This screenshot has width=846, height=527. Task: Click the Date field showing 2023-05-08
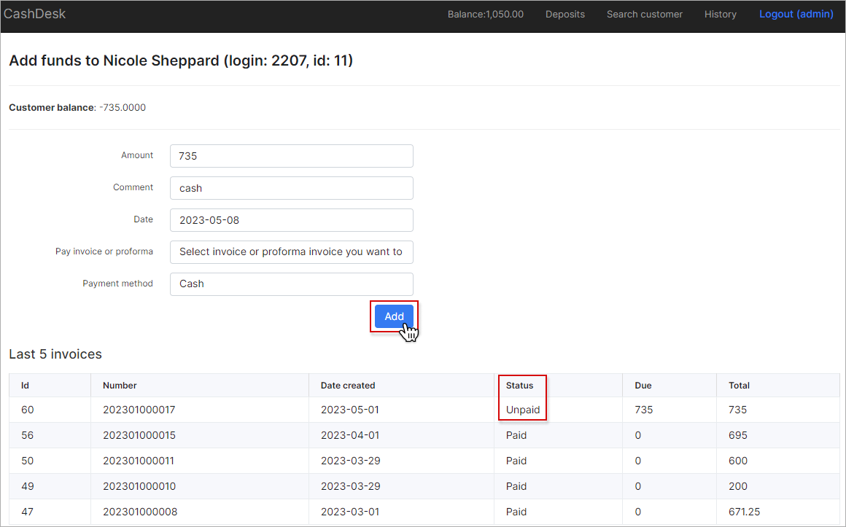coord(291,220)
